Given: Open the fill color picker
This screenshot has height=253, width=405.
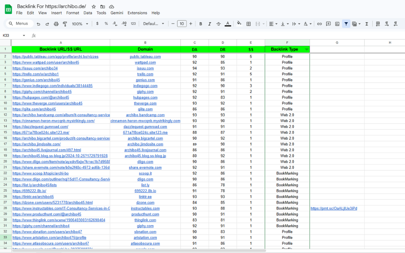Looking at the screenshot, I should 239,24.
